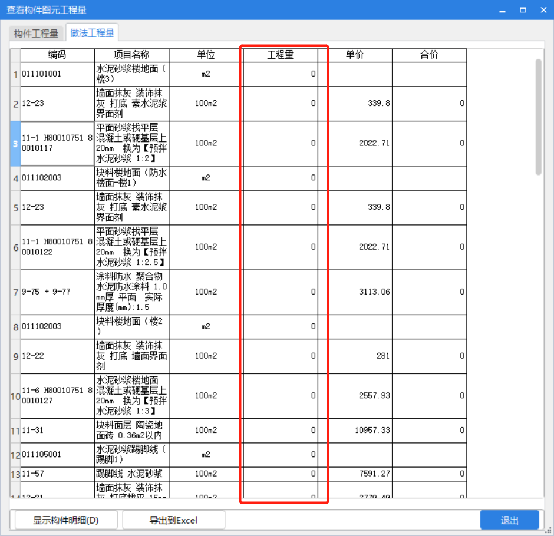The width and height of the screenshot is (554, 536).
Task: Click unit price 2557.93
Action: click(x=355, y=396)
